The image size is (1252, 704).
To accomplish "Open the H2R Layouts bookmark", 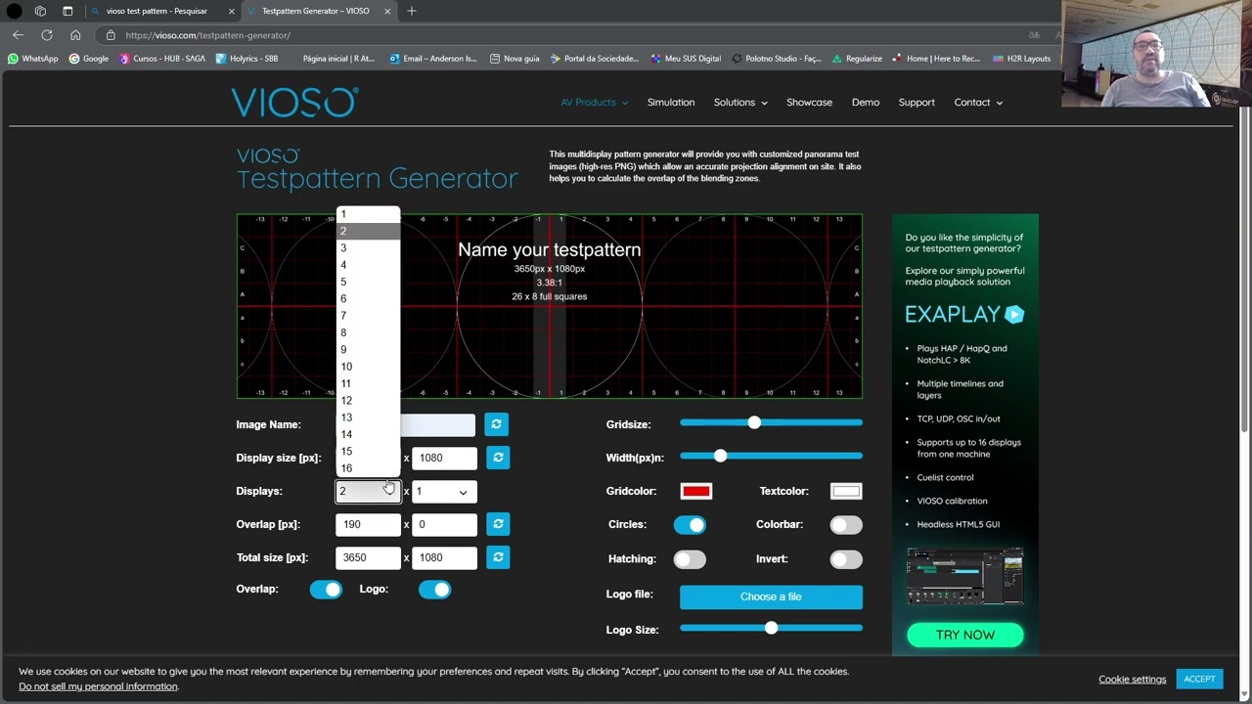I will point(1021,59).
